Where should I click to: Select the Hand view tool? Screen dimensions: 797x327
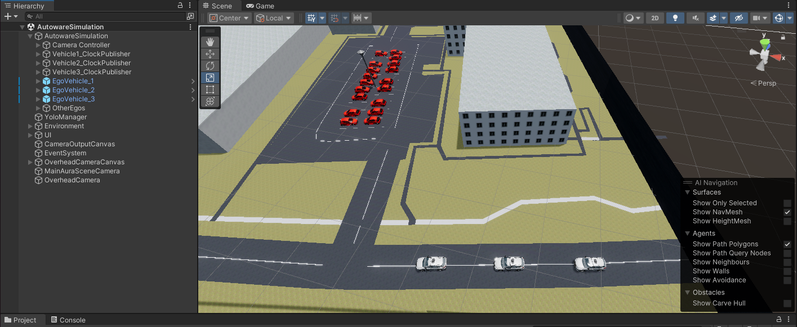210,42
